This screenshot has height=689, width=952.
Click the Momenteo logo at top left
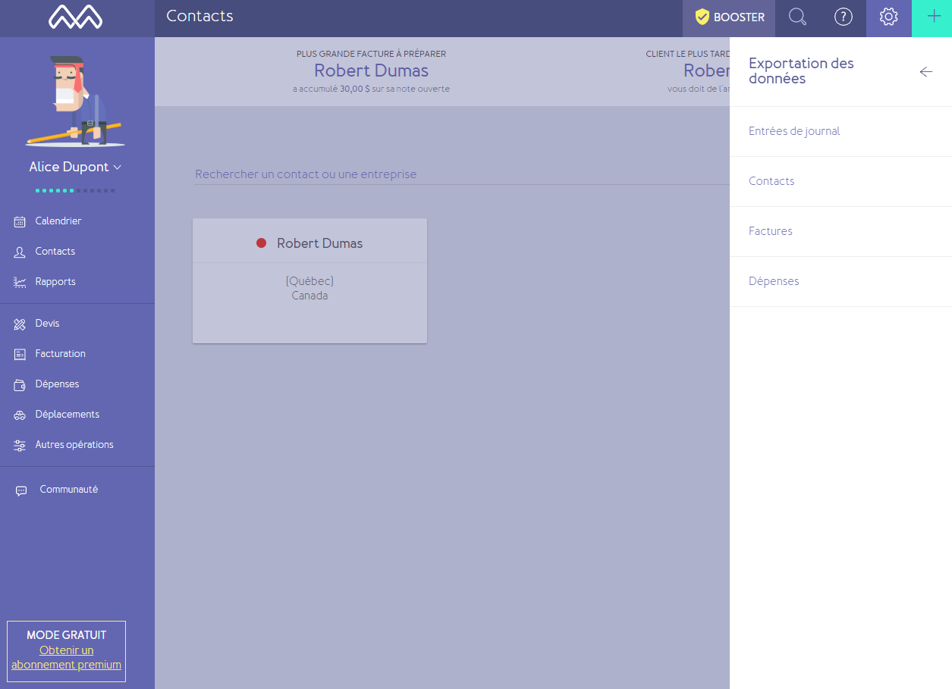click(76, 17)
